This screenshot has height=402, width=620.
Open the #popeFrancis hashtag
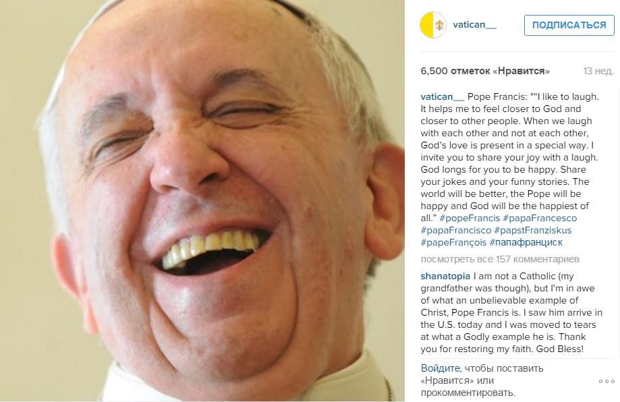pos(470,218)
